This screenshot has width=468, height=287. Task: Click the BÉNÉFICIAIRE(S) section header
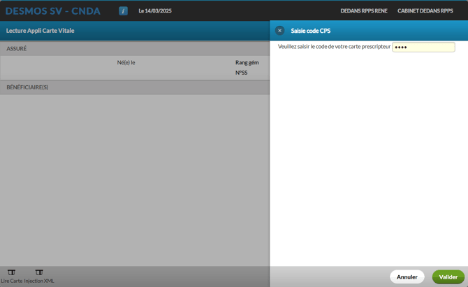(27, 87)
